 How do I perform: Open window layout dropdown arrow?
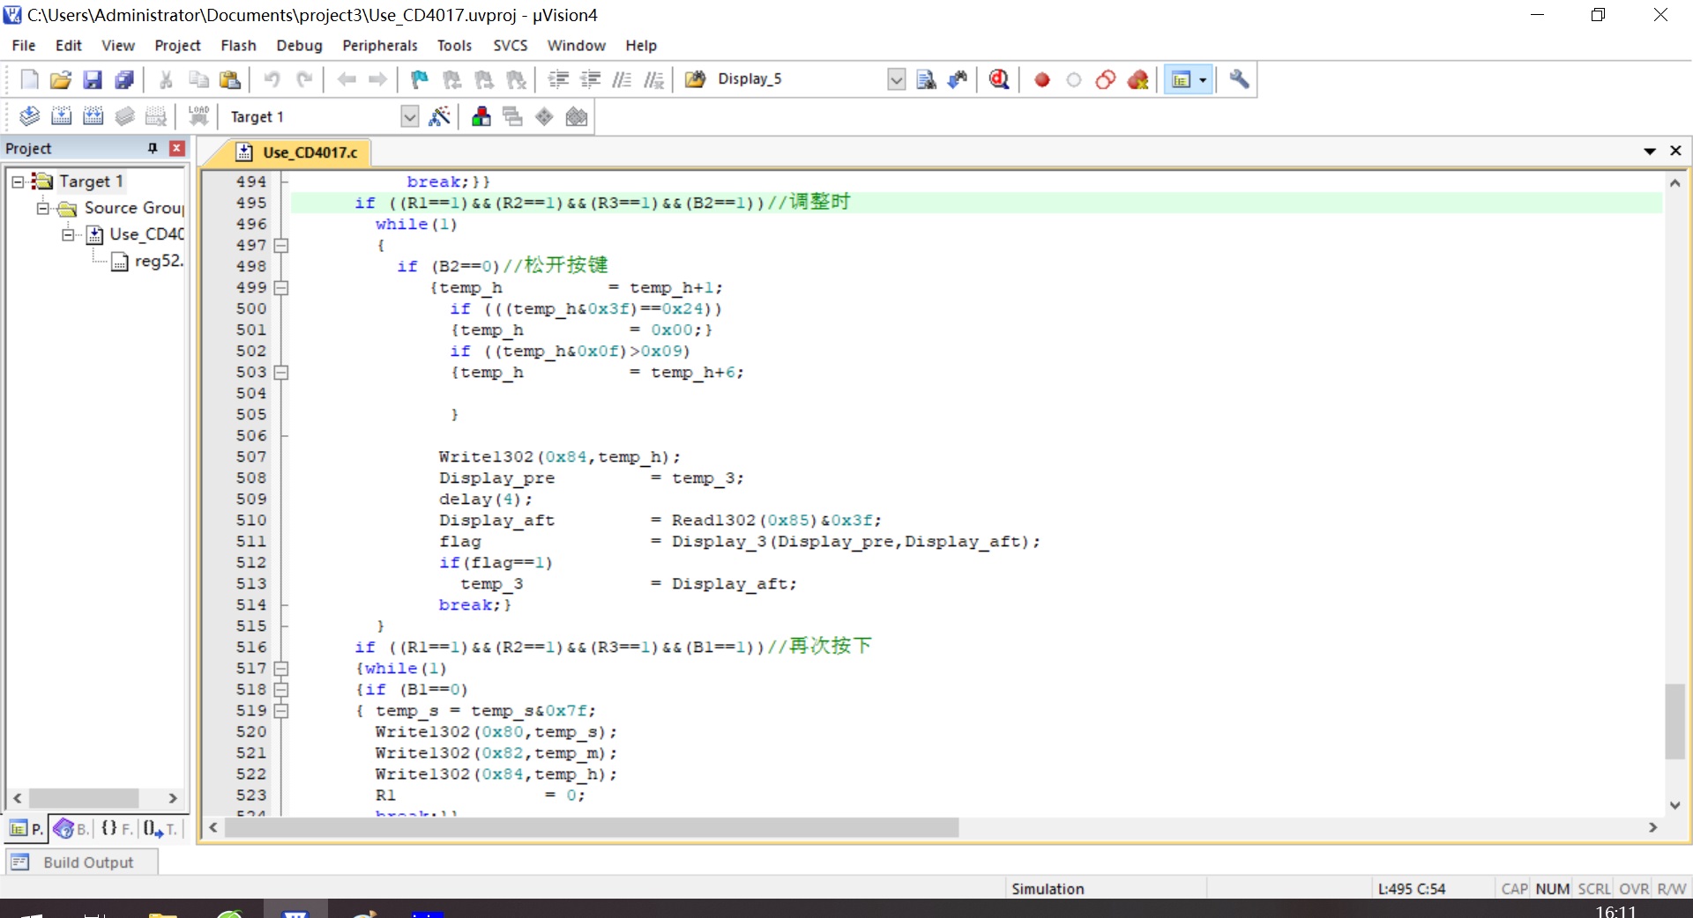pyautogui.click(x=1203, y=79)
